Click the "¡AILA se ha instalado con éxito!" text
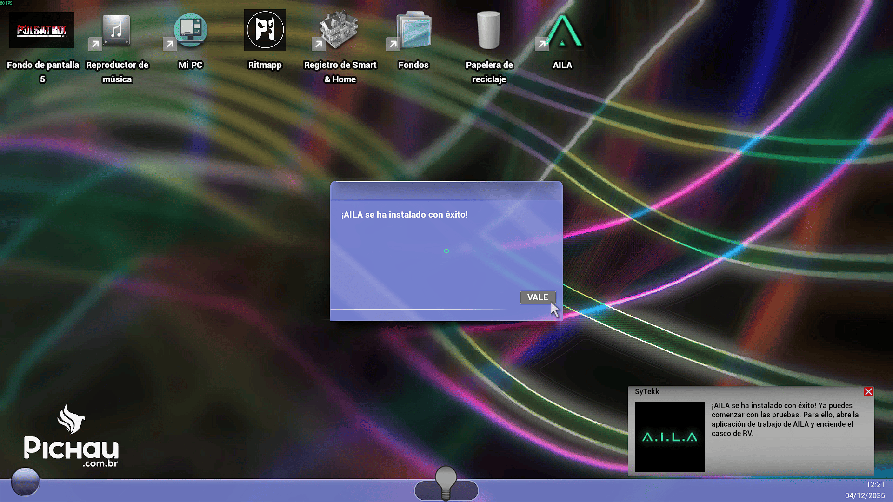This screenshot has height=502, width=893. coord(404,215)
